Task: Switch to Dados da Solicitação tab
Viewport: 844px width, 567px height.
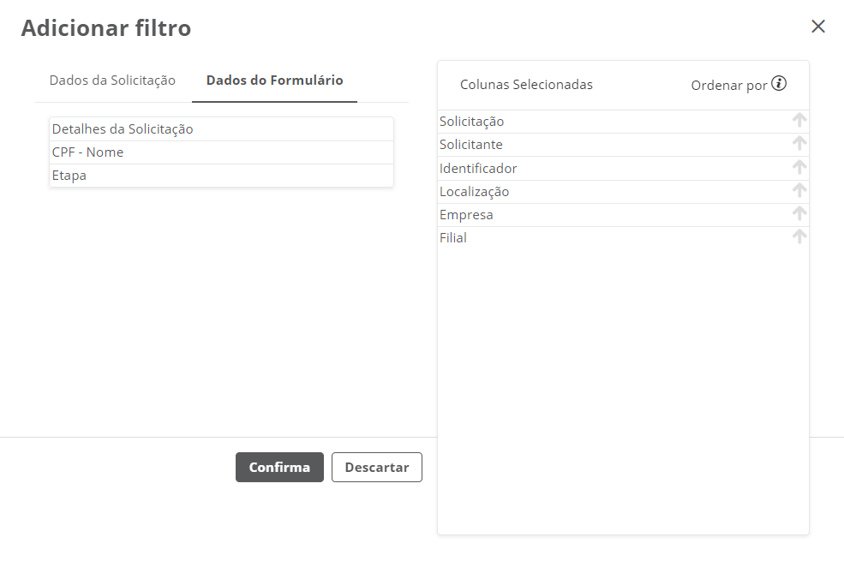Action: point(112,81)
